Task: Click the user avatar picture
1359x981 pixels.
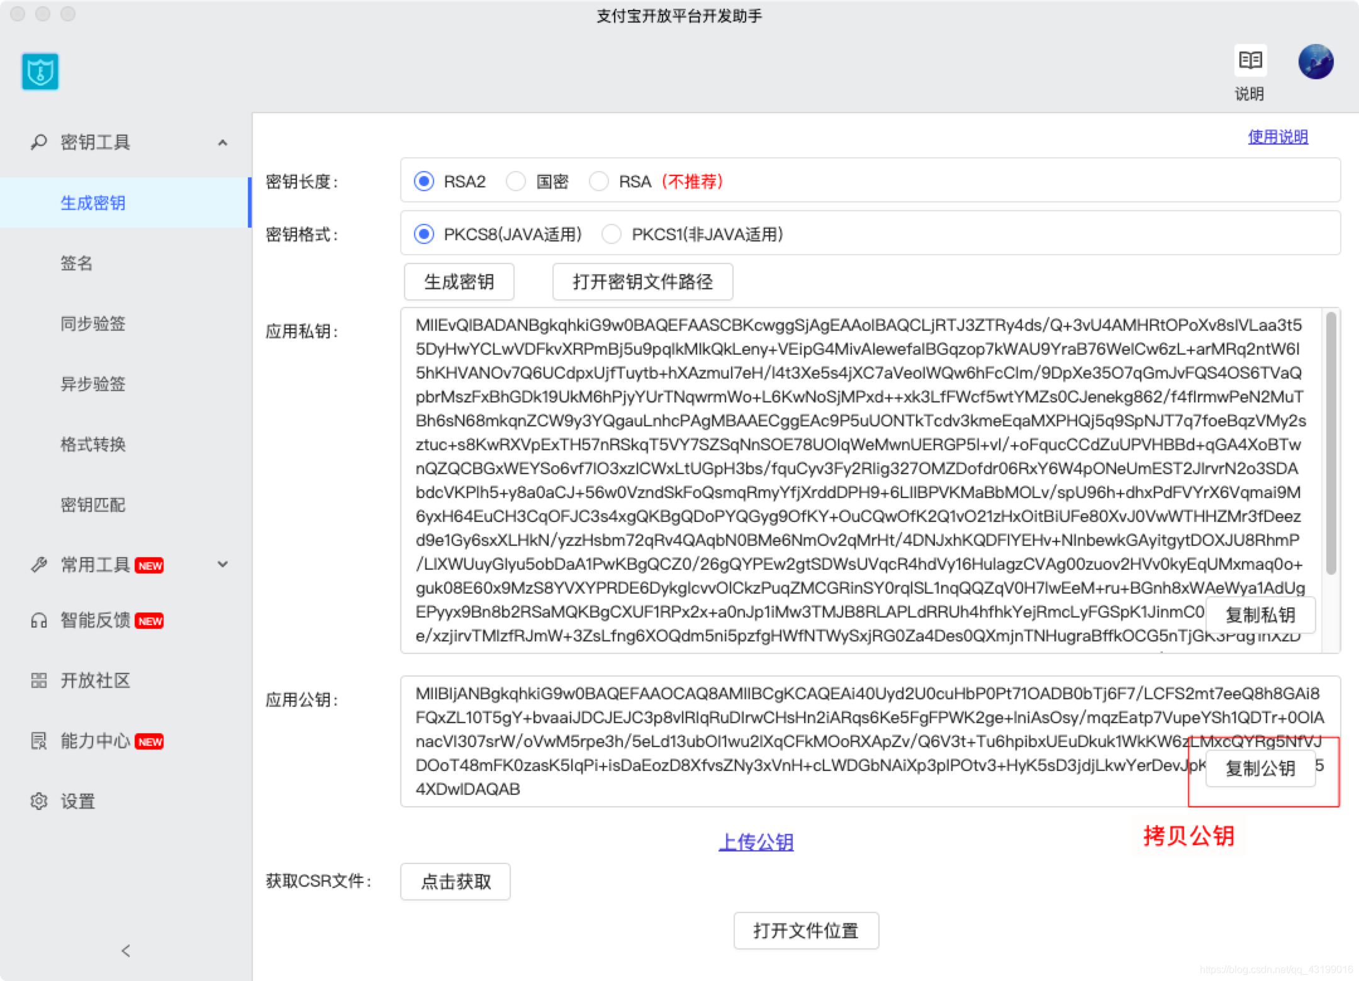Action: [x=1316, y=62]
